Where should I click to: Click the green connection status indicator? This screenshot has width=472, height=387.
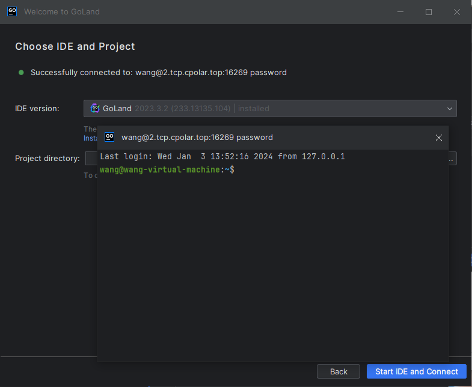[21, 72]
